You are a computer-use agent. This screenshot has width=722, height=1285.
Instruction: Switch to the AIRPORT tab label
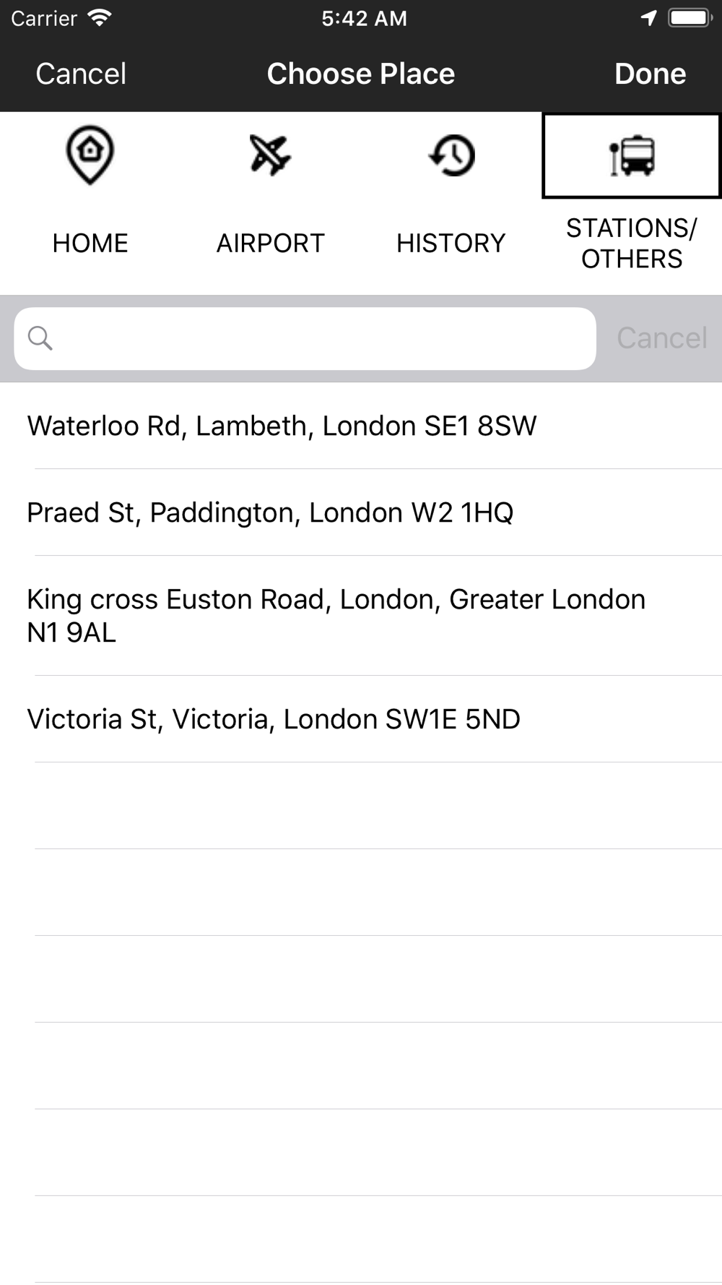pos(271,244)
